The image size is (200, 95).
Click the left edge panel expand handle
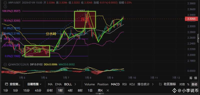click(x=1, y=38)
